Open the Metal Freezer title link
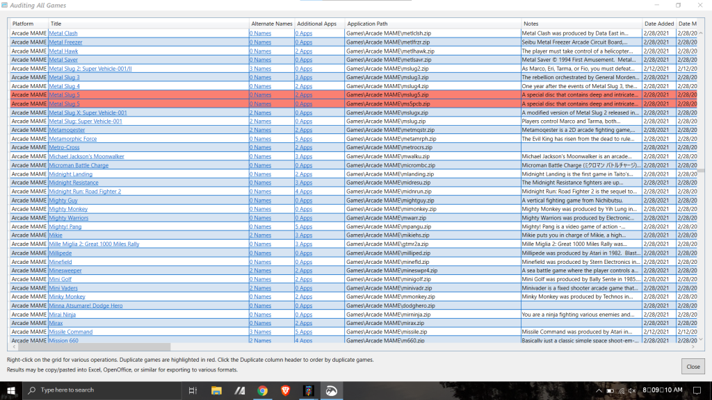Screen dimensions: 712x400 [x=66, y=42]
